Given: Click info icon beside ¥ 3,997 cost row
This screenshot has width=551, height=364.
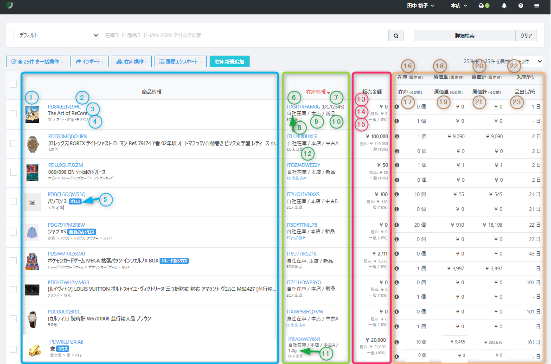Looking at the screenshot, I should pyautogui.click(x=397, y=268).
